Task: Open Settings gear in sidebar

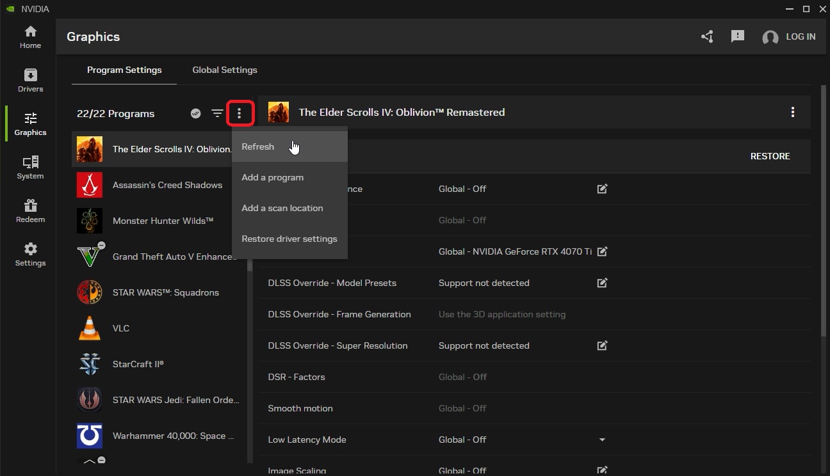Action: (30, 255)
